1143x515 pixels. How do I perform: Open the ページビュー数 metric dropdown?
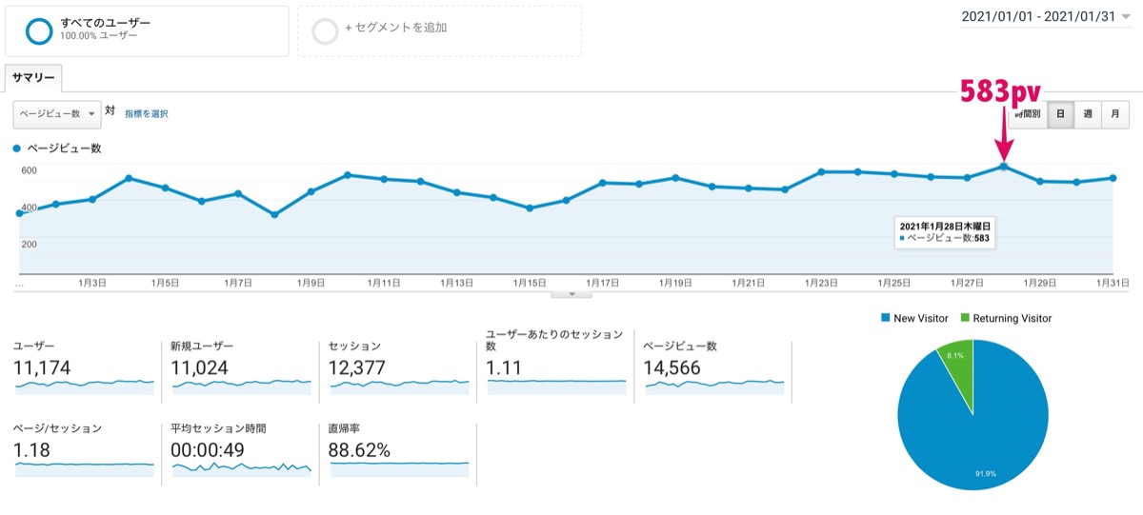point(57,113)
